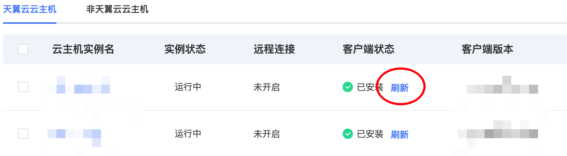Click 运行中 status in the first row

click(188, 87)
